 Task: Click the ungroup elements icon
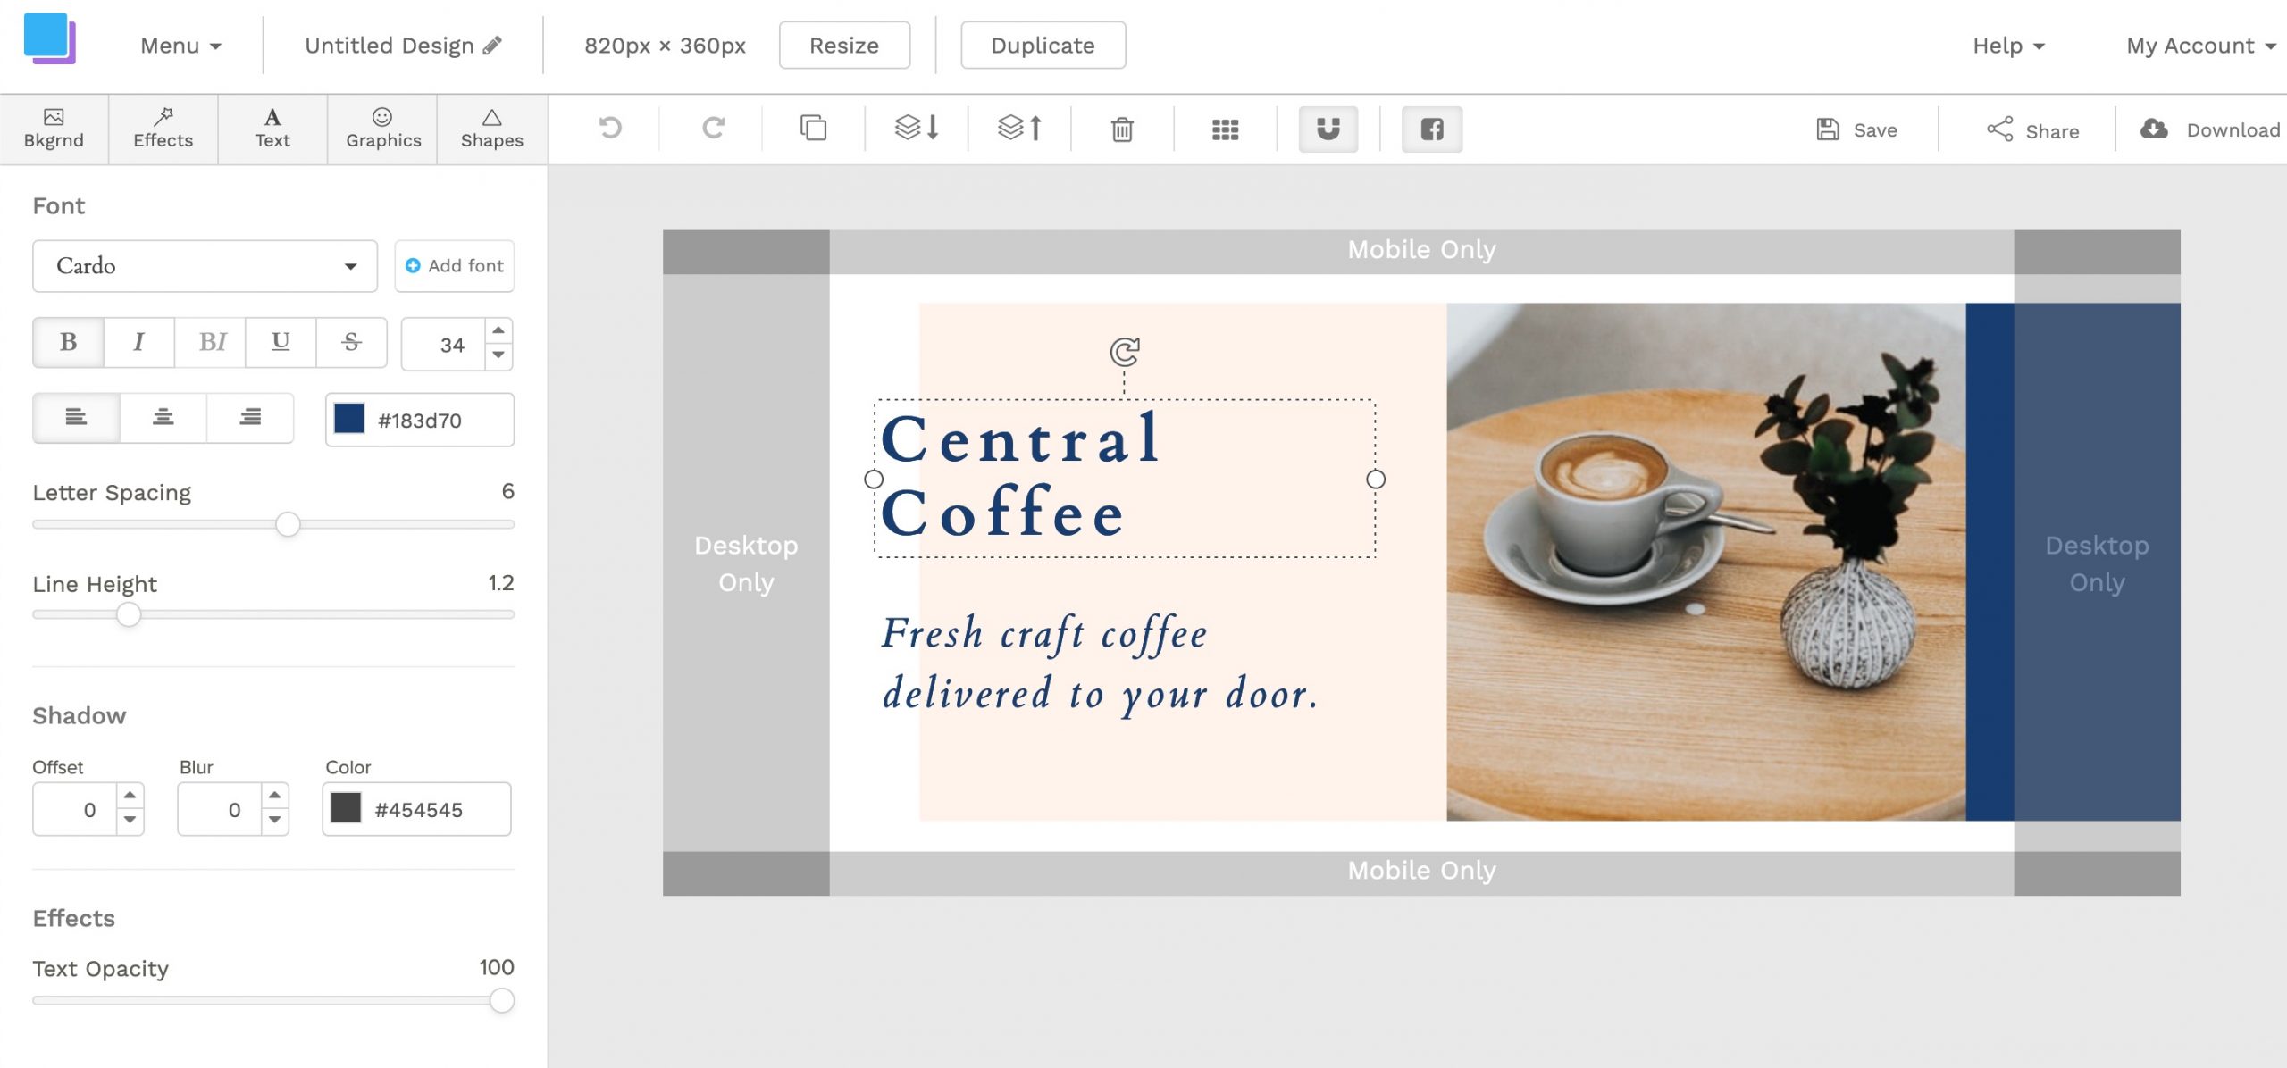(1224, 129)
